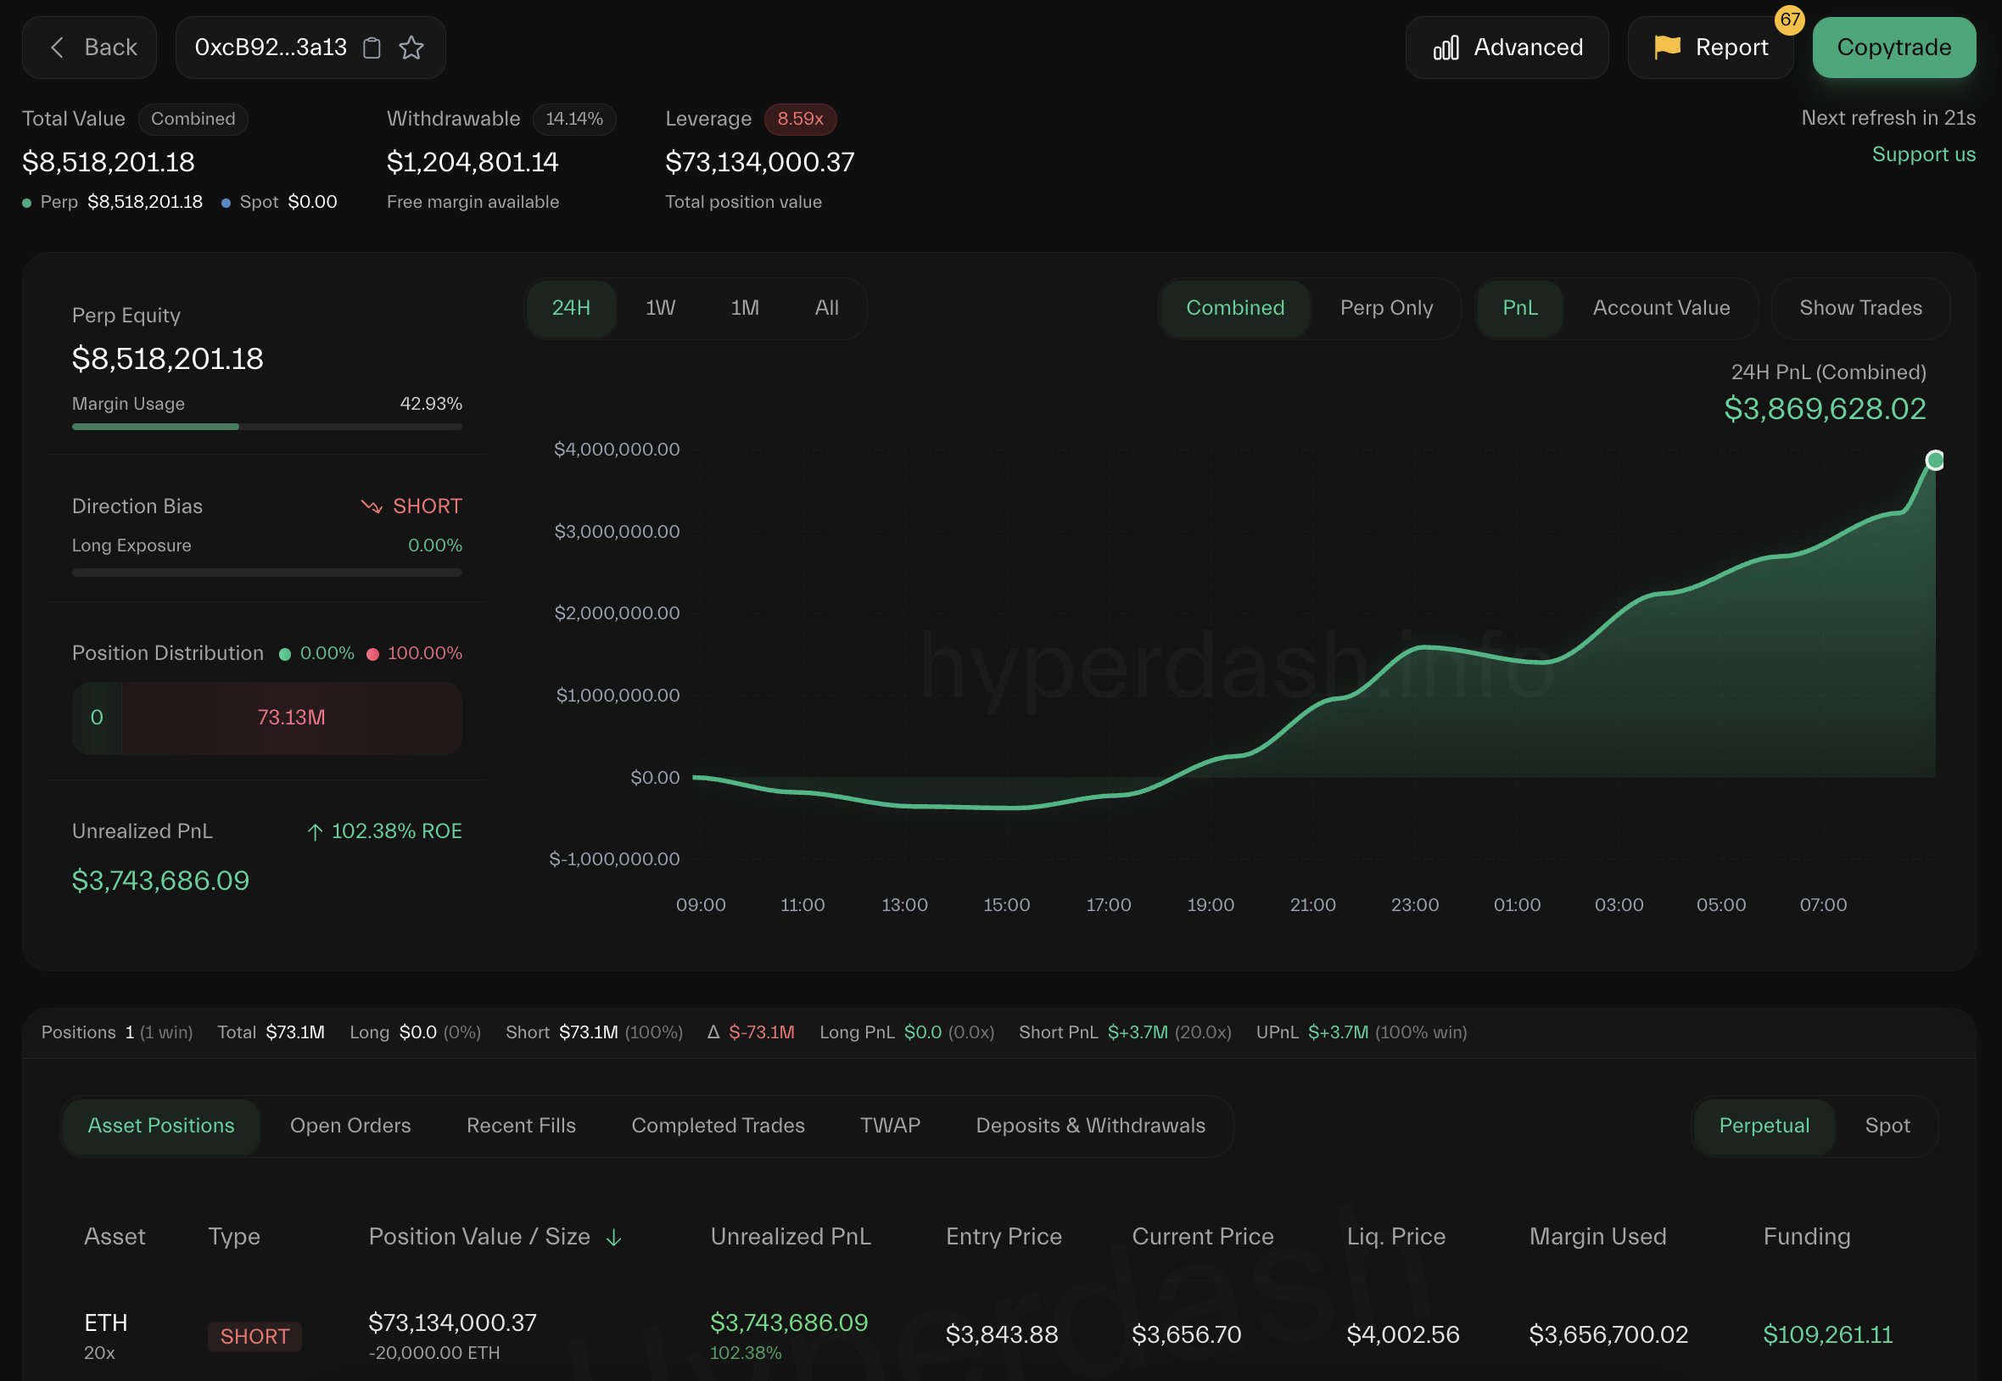Click the yellow Report flag icon
The height and width of the screenshot is (1381, 2002).
pyautogui.click(x=1666, y=47)
